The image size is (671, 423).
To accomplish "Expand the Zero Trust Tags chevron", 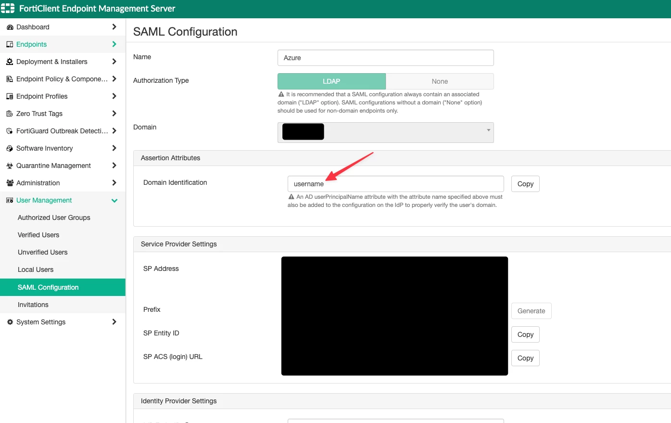I will tap(114, 114).
